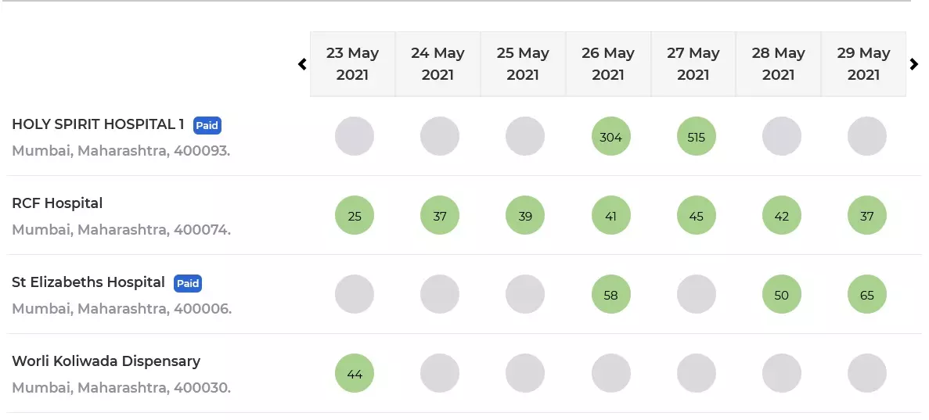Choose RCF Hospital's 42 slot on 28 May
The width and height of the screenshot is (929, 420).
click(x=782, y=215)
